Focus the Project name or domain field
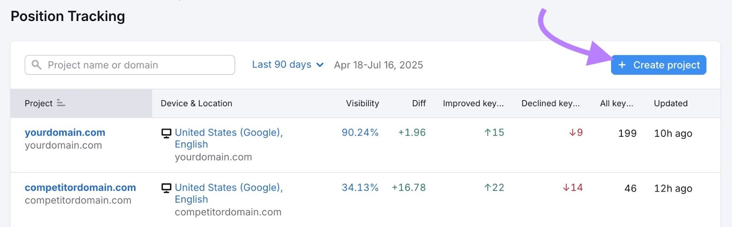This screenshot has width=732, height=227. tap(137, 65)
